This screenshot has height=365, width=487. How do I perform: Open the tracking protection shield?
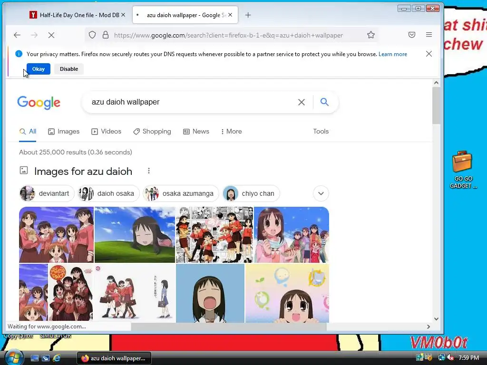point(92,35)
